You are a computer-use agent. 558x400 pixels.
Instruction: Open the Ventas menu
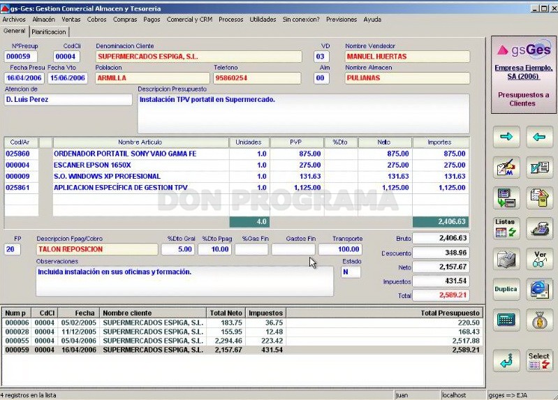point(71,20)
